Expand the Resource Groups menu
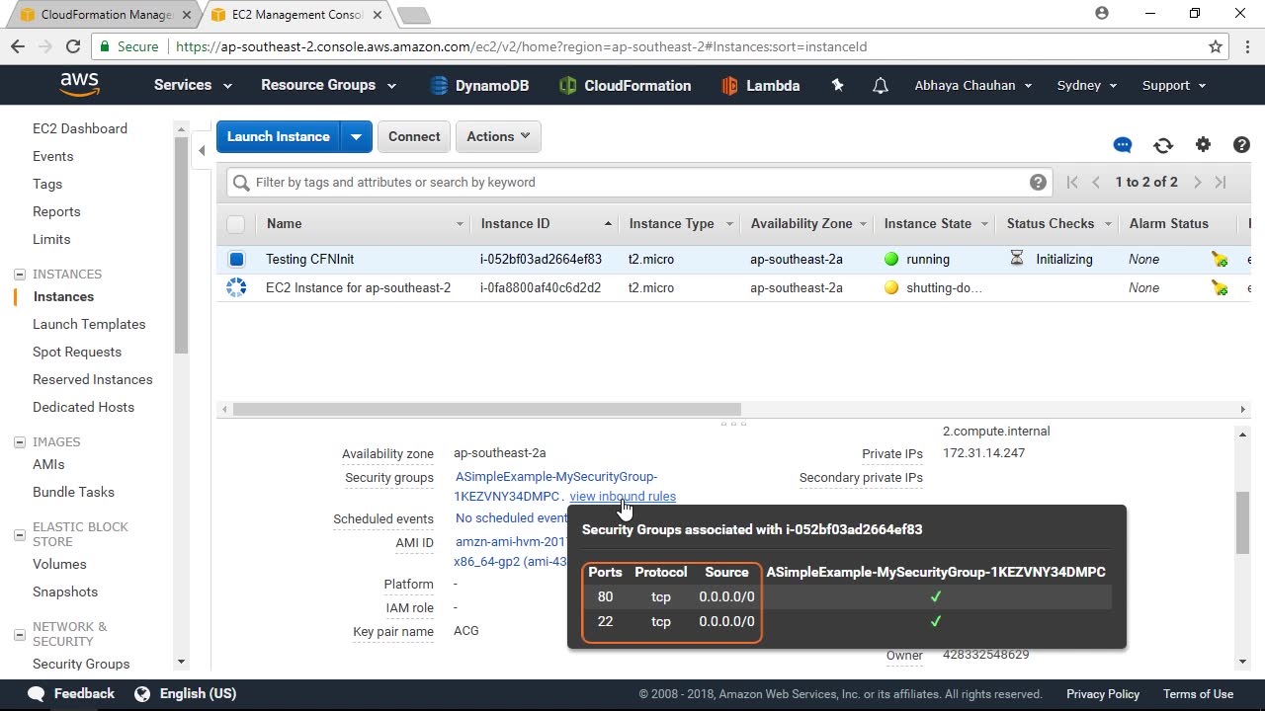The height and width of the screenshot is (711, 1265). 328,85
